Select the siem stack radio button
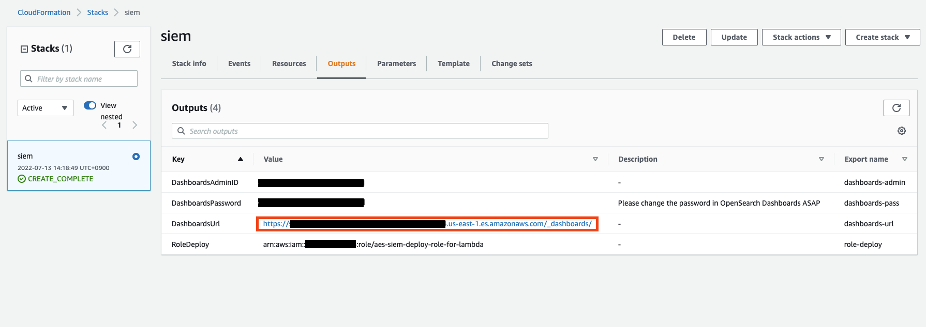The width and height of the screenshot is (926, 327). pyautogui.click(x=136, y=157)
